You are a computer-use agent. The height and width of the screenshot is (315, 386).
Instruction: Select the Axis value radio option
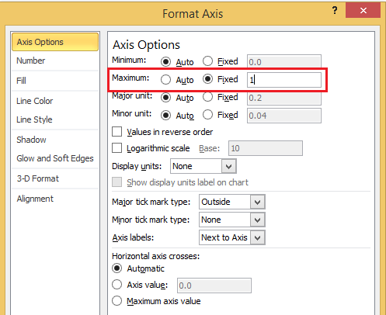(117, 285)
